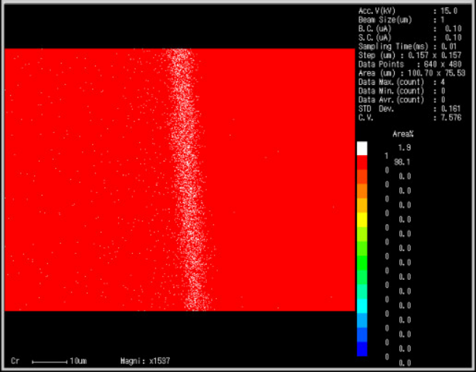
Task: Click the Sampling Time(ms) label
Action: [393, 46]
